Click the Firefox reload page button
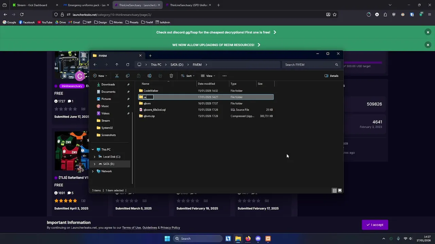This screenshot has width=435, height=244. coord(22,15)
